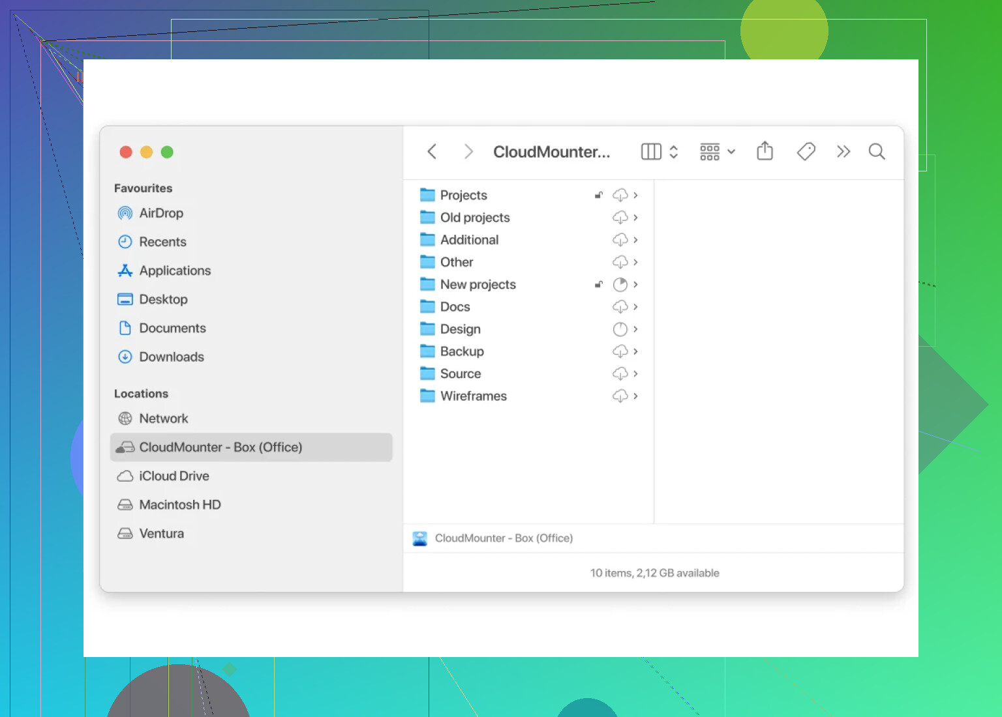This screenshot has height=717, width=1002.
Task: Expand the Backup folder chevron
Action: pos(635,351)
